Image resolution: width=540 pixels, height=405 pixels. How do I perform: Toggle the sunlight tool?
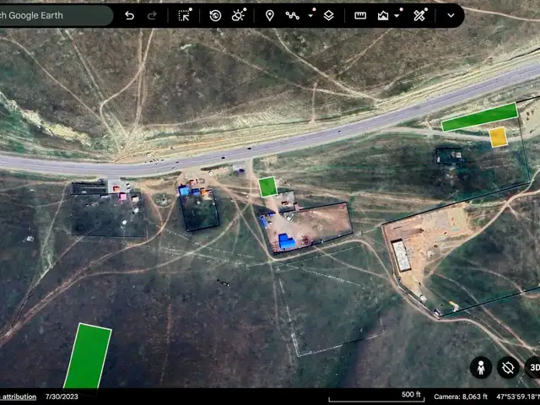pyautogui.click(x=239, y=15)
